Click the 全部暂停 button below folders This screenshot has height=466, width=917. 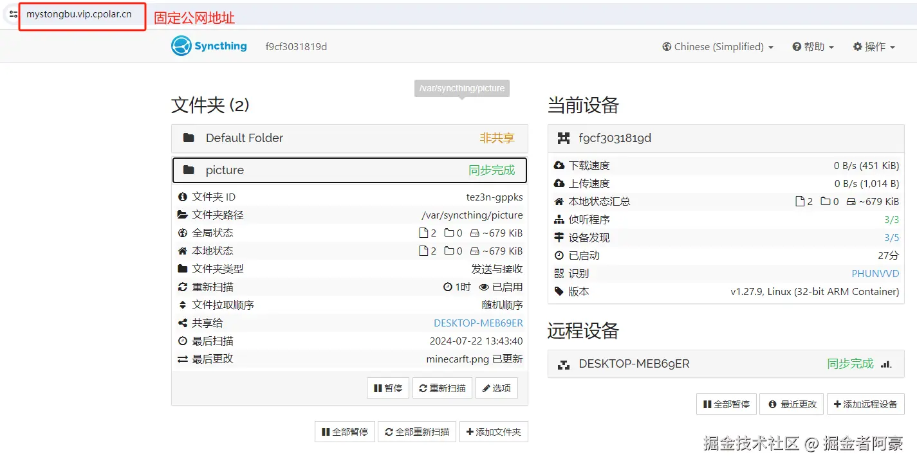[344, 432]
